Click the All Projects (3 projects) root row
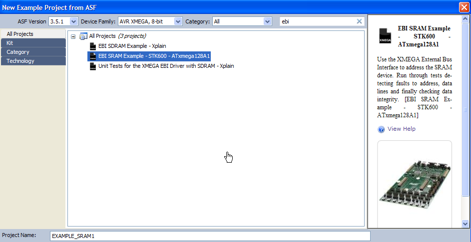471x242 pixels. click(x=117, y=36)
